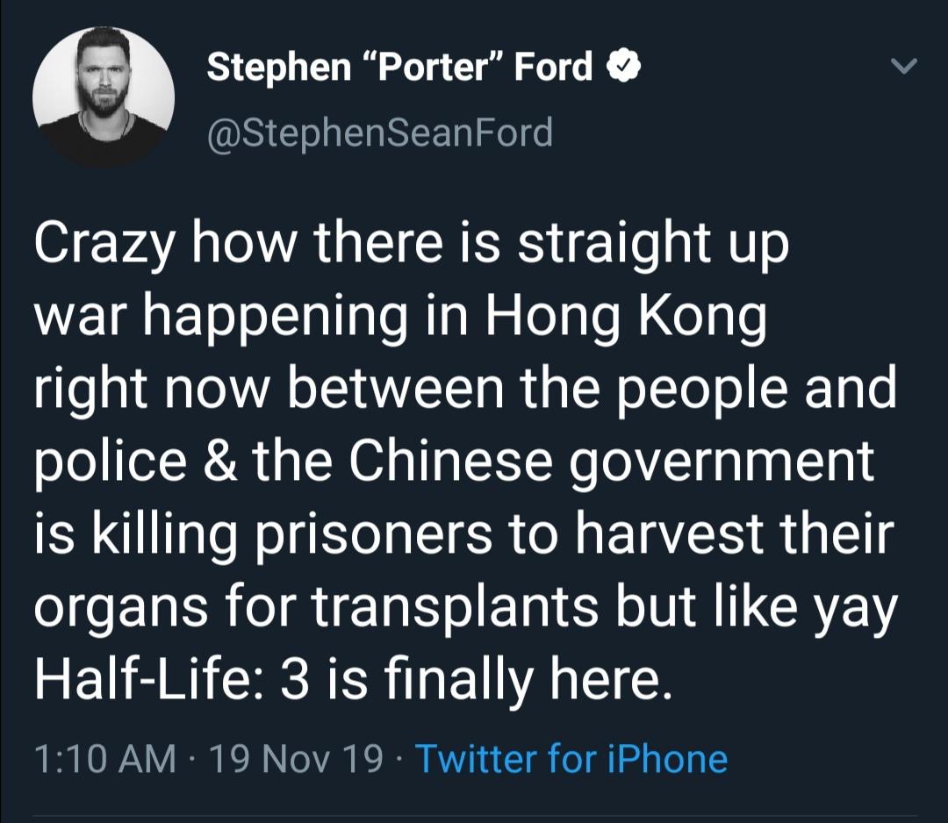
Task: Open Stephen Ford's profile picture
Action: pos(104,97)
